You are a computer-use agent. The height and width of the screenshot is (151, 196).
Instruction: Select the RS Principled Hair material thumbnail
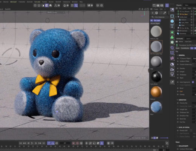(156, 46)
